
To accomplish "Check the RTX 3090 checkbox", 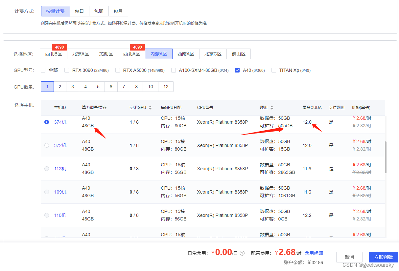I will [x=67, y=70].
